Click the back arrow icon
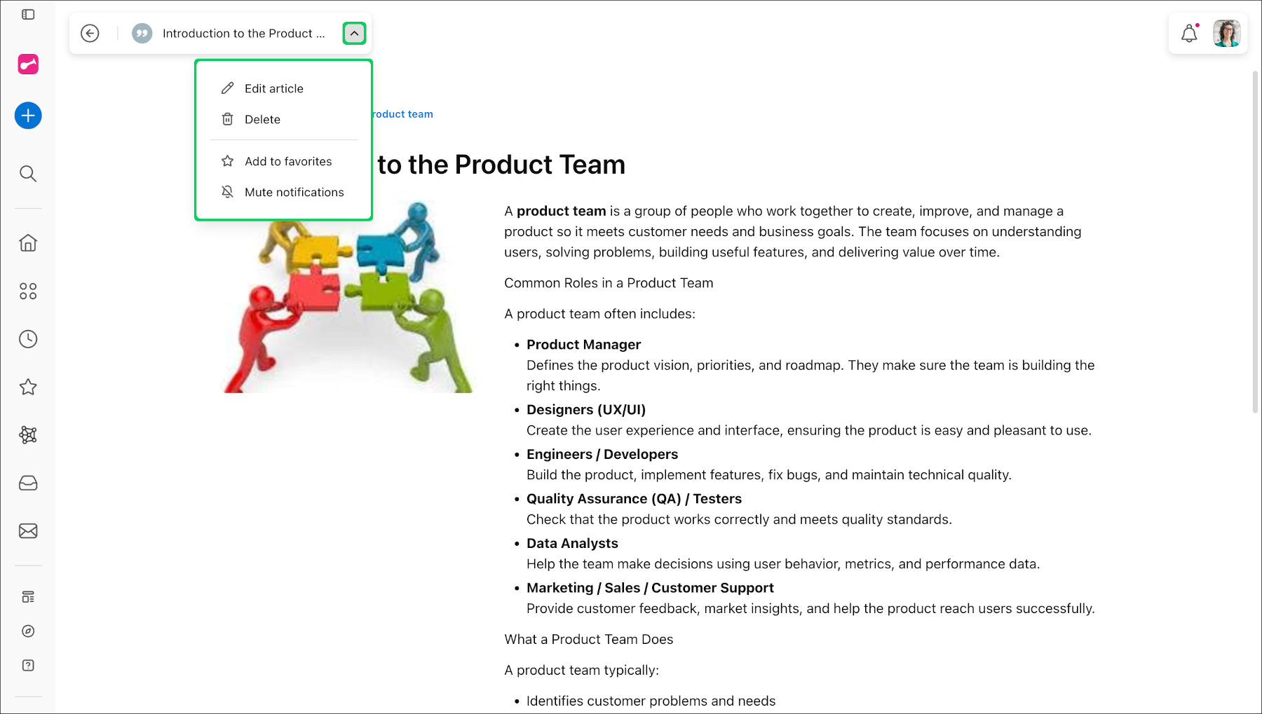This screenshot has height=714, width=1262. [x=90, y=33]
